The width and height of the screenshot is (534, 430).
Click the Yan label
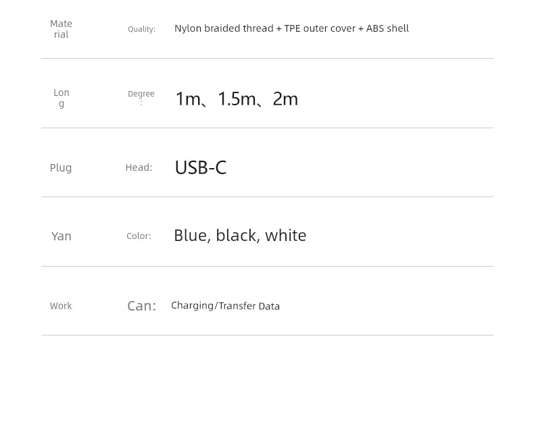(62, 236)
